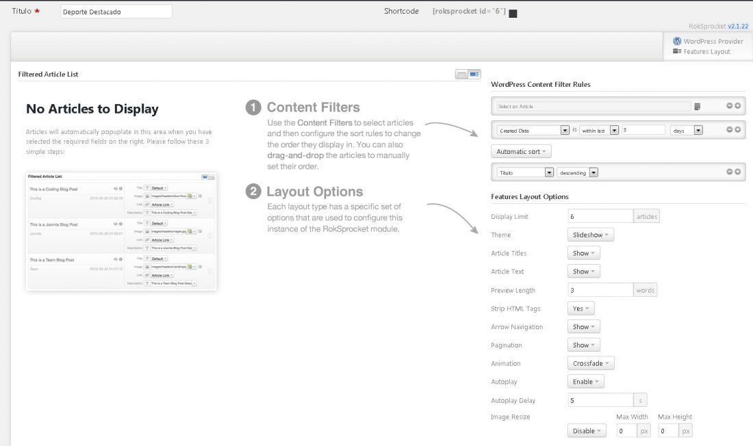Screen dimensions: 753x446
Task: Click the 'Autoplay Delay' label
Action: 513,400
